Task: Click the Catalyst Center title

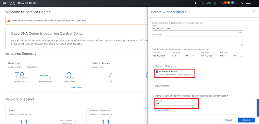Action: [x=27, y=3]
